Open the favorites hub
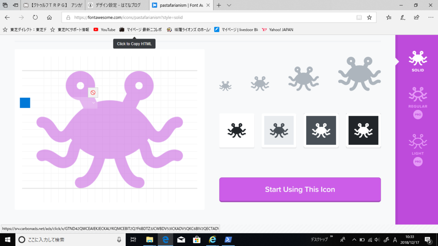Viewport: 438px width, 246px height. pyautogui.click(x=388, y=17)
